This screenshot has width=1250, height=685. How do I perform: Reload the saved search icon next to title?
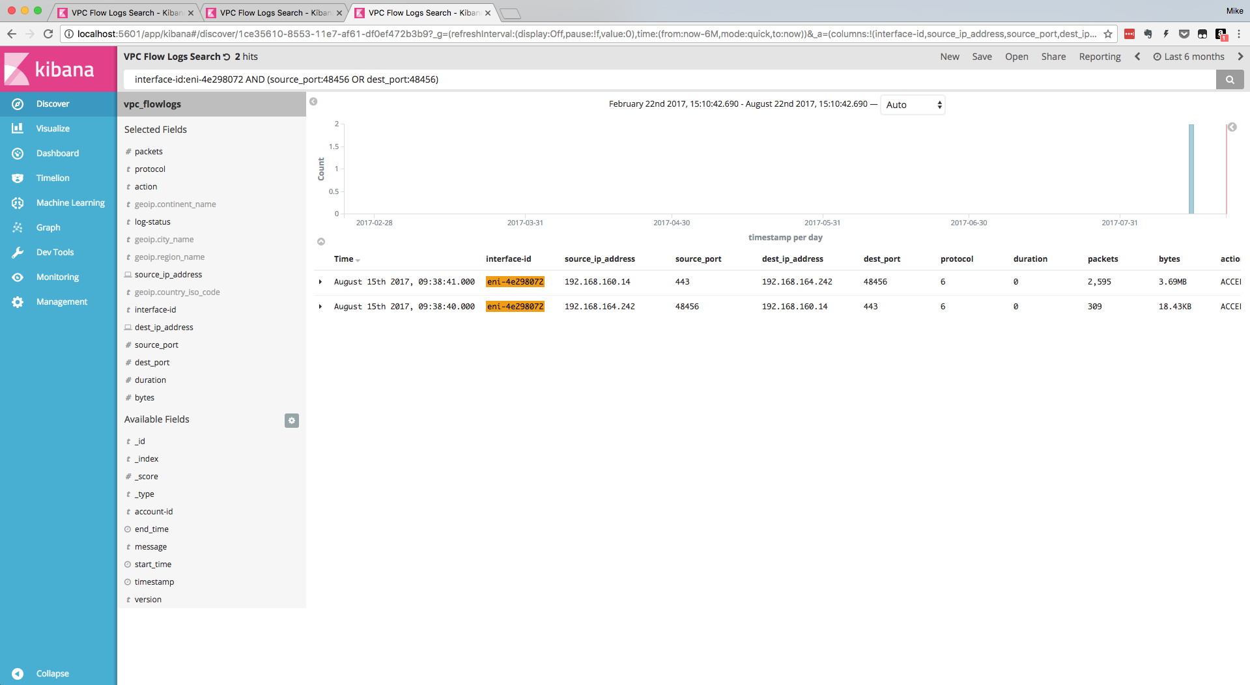point(227,57)
